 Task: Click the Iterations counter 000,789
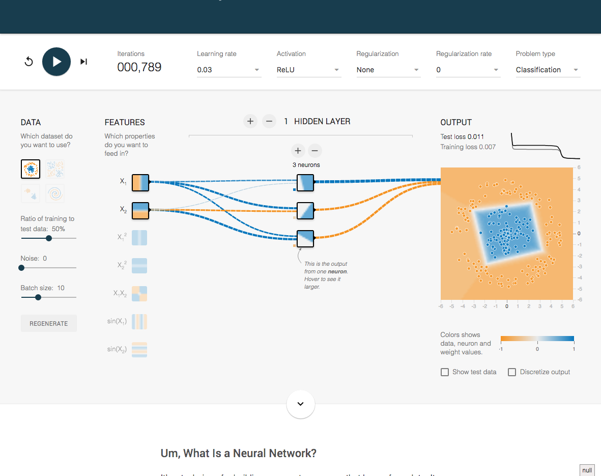(x=139, y=67)
